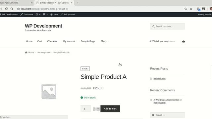
Task: Click the product quantity field
Action: pos(86,109)
